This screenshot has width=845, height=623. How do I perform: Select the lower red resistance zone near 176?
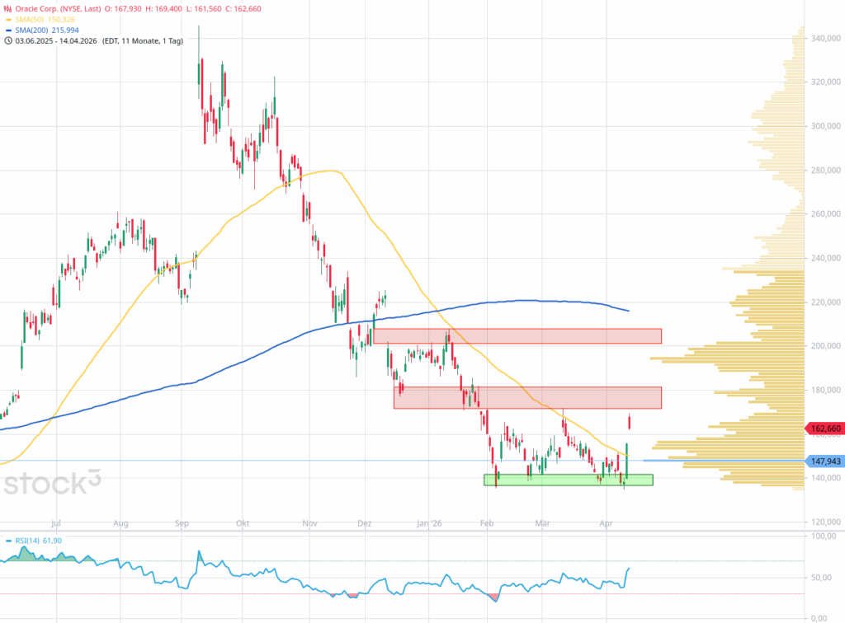click(x=527, y=397)
